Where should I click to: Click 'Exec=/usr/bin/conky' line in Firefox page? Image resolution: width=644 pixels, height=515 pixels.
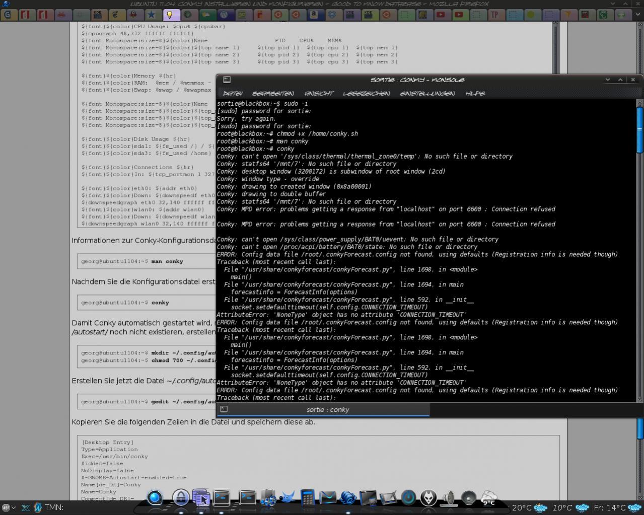[115, 457]
